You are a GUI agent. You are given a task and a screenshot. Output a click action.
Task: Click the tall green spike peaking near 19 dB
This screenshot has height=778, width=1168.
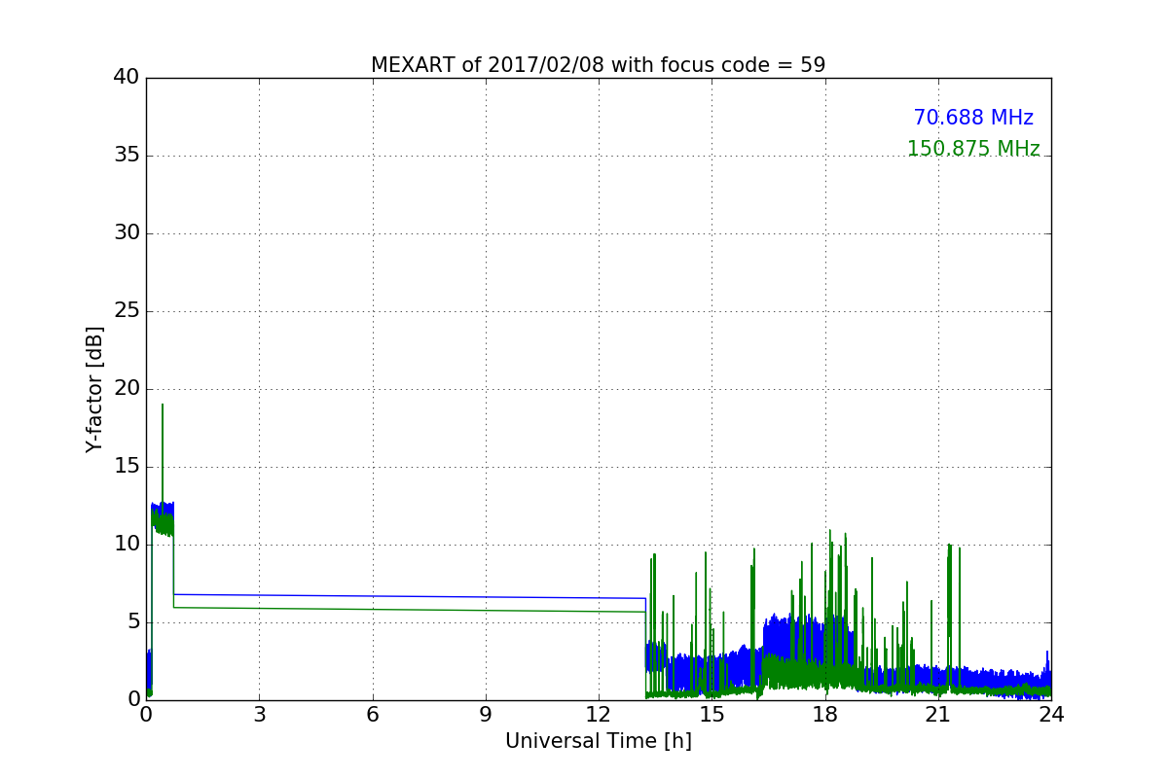162,457
